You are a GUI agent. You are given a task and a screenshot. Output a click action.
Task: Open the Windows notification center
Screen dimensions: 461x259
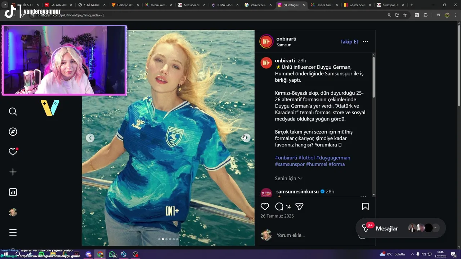pyautogui.click(x=453, y=254)
